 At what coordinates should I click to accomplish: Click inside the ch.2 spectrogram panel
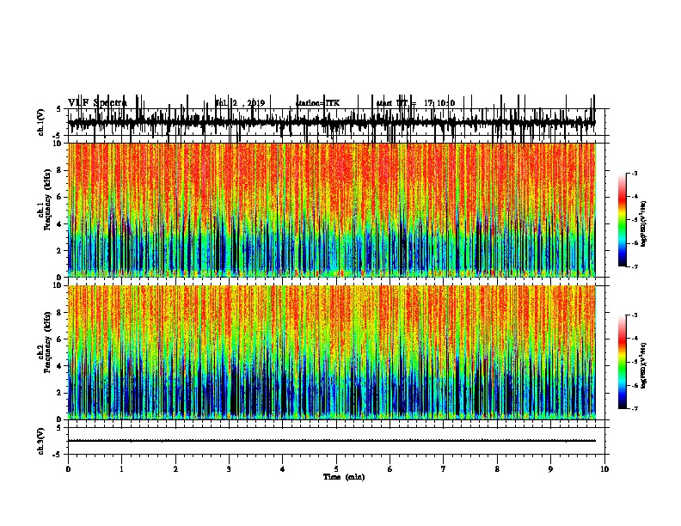pos(332,352)
